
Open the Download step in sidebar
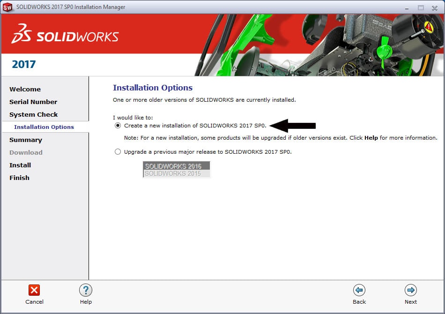[26, 152]
